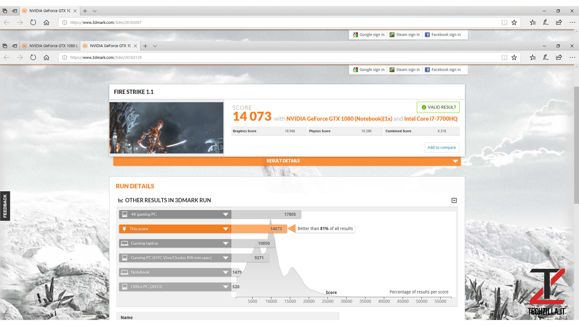Click Steam sign in on front page
Screen dimensions: 579x326
(405, 70)
